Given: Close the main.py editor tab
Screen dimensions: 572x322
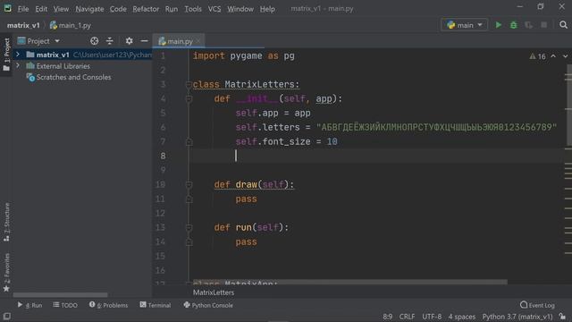Looking at the screenshot, I should pyautogui.click(x=198, y=41).
